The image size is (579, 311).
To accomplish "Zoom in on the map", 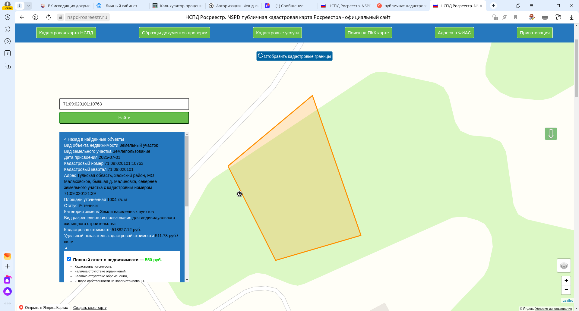I will (566, 281).
